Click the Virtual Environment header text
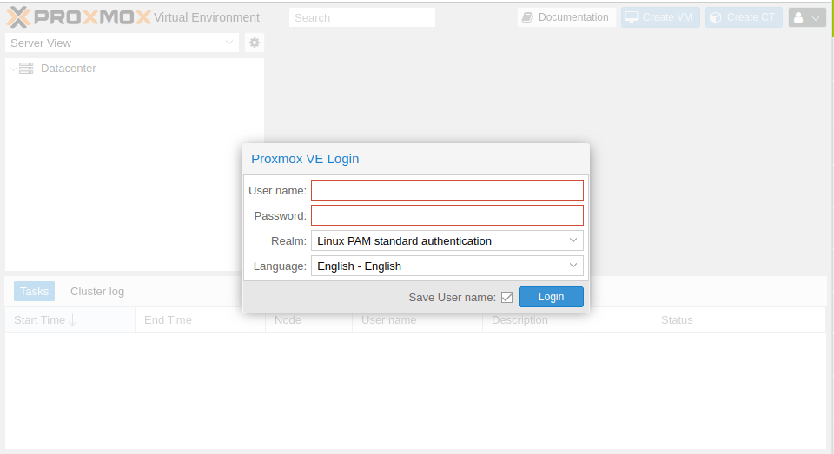 207,17
